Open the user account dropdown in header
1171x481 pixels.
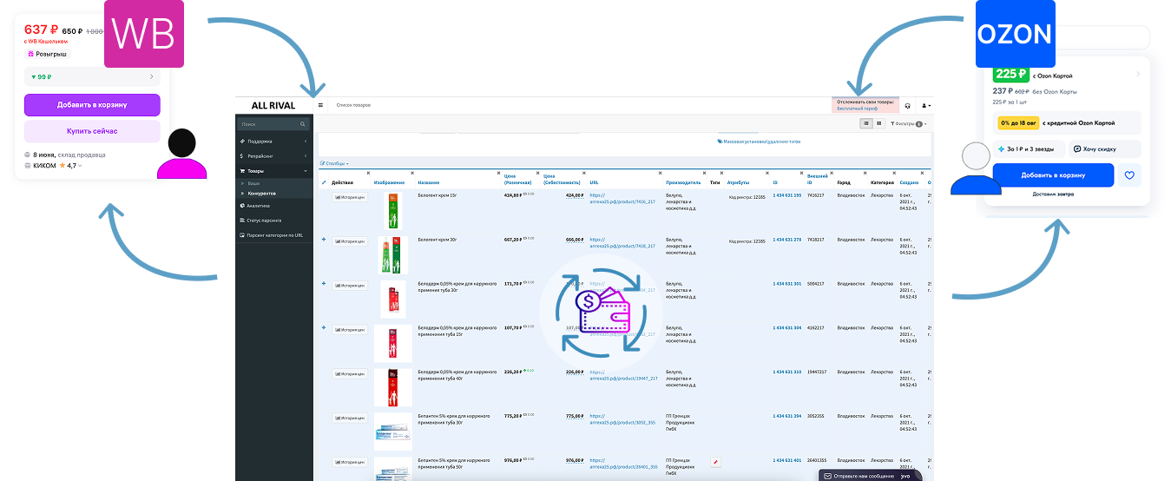point(925,106)
